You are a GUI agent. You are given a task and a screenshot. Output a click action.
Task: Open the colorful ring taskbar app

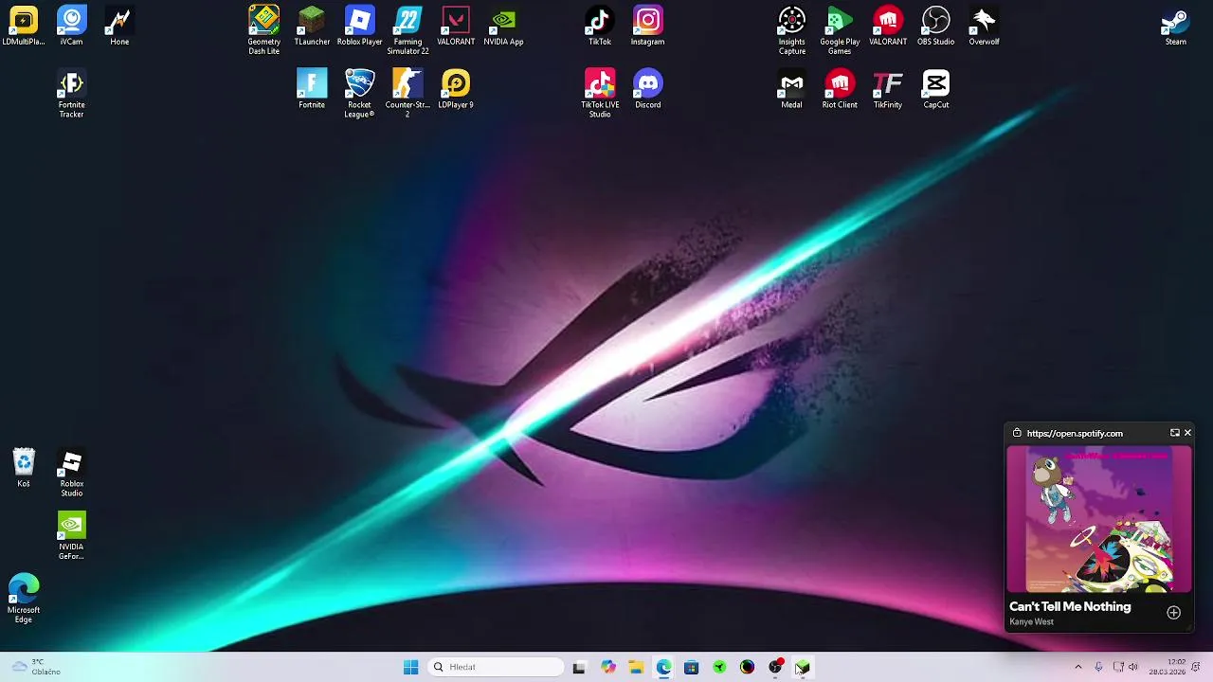pos(747,667)
